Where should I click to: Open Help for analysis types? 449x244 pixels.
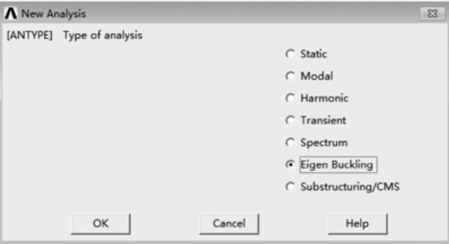357,223
